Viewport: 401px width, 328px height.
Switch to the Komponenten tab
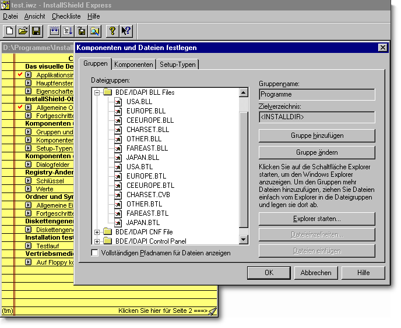pyautogui.click(x=133, y=65)
